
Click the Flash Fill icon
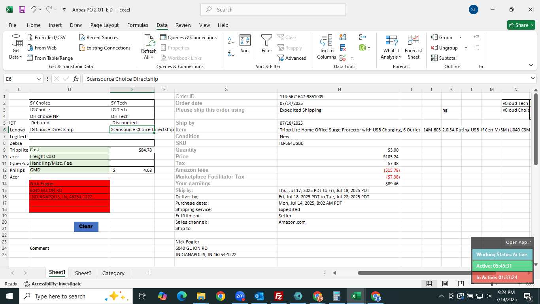[343, 37]
